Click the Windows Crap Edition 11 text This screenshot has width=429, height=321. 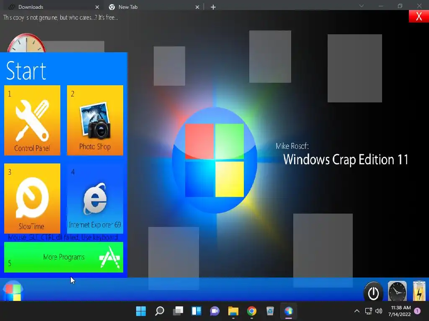[x=346, y=159]
